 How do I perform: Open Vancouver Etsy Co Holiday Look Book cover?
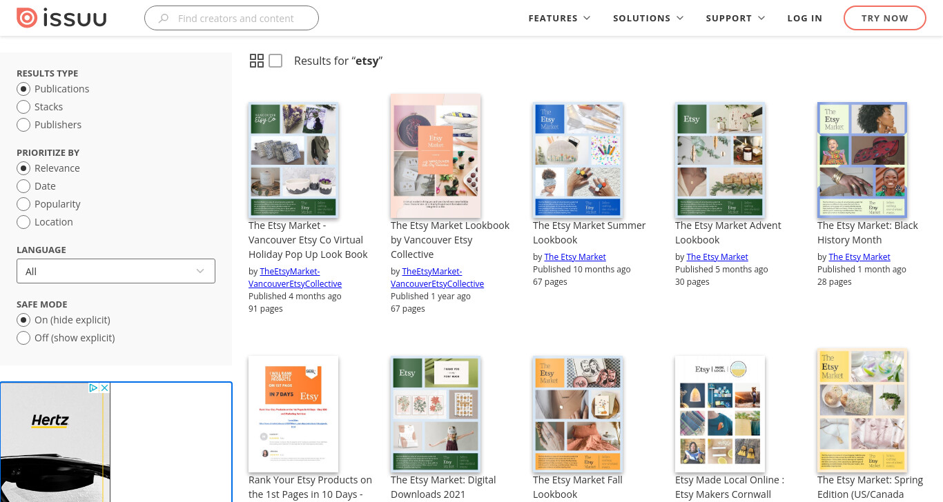click(x=293, y=160)
